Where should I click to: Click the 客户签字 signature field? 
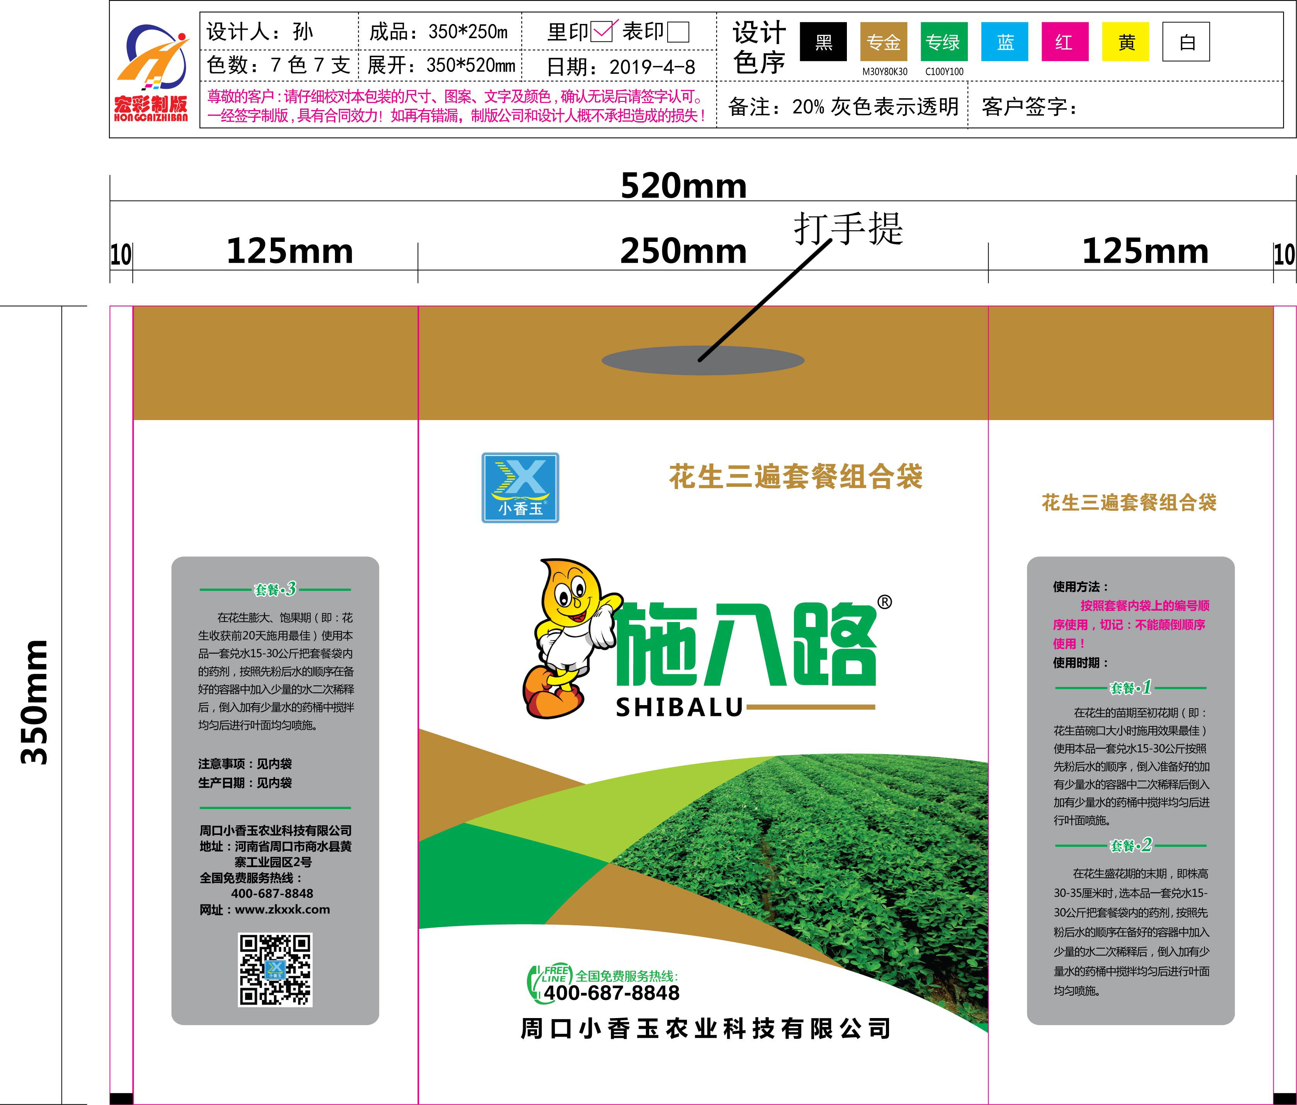click(x=1029, y=106)
